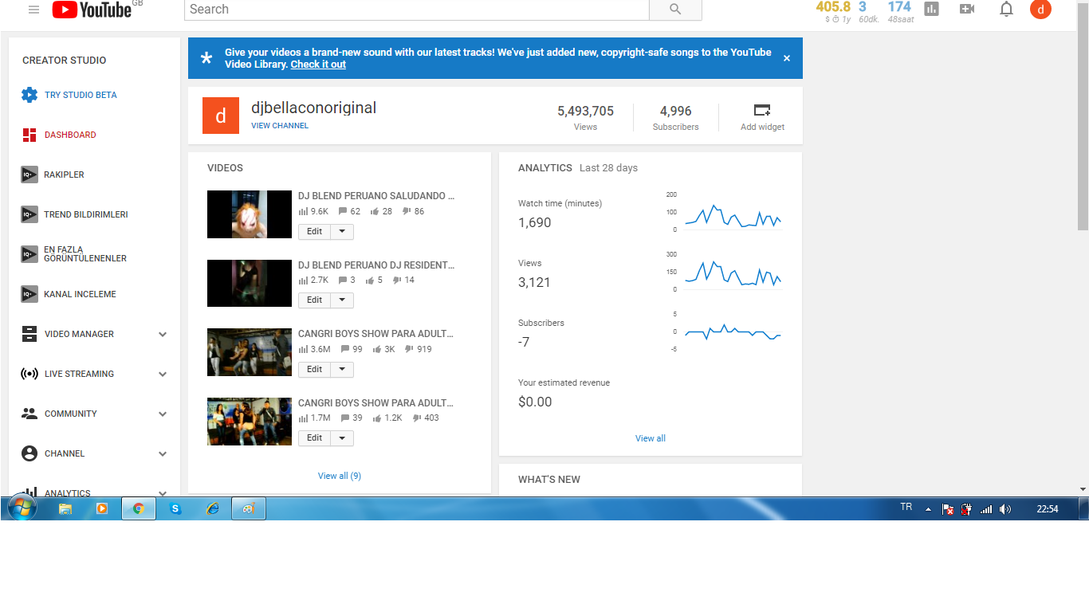The image size is (1089, 612).
Task: Open DJ Blend Peruano Saludando thumbnail
Action: pos(250,214)
